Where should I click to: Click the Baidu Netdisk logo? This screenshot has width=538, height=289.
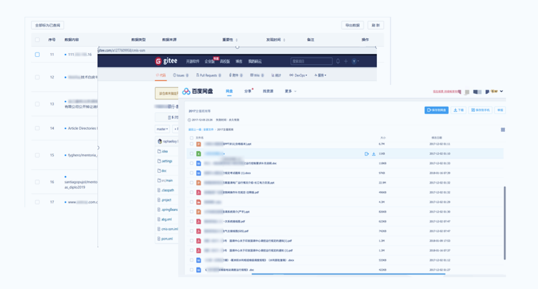197,91
